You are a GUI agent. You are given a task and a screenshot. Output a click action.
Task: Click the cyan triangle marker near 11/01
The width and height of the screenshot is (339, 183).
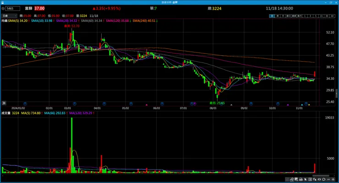[302, 105]
